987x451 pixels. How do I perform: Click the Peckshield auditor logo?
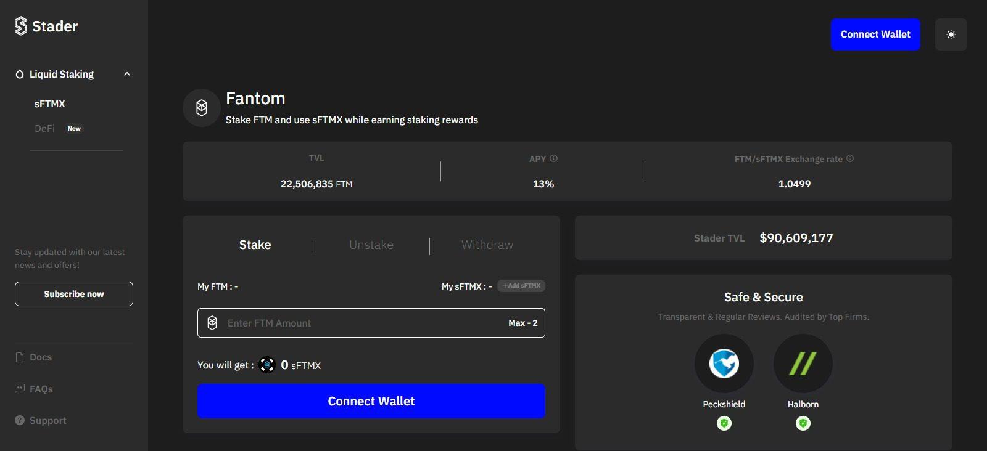point(724,364)
